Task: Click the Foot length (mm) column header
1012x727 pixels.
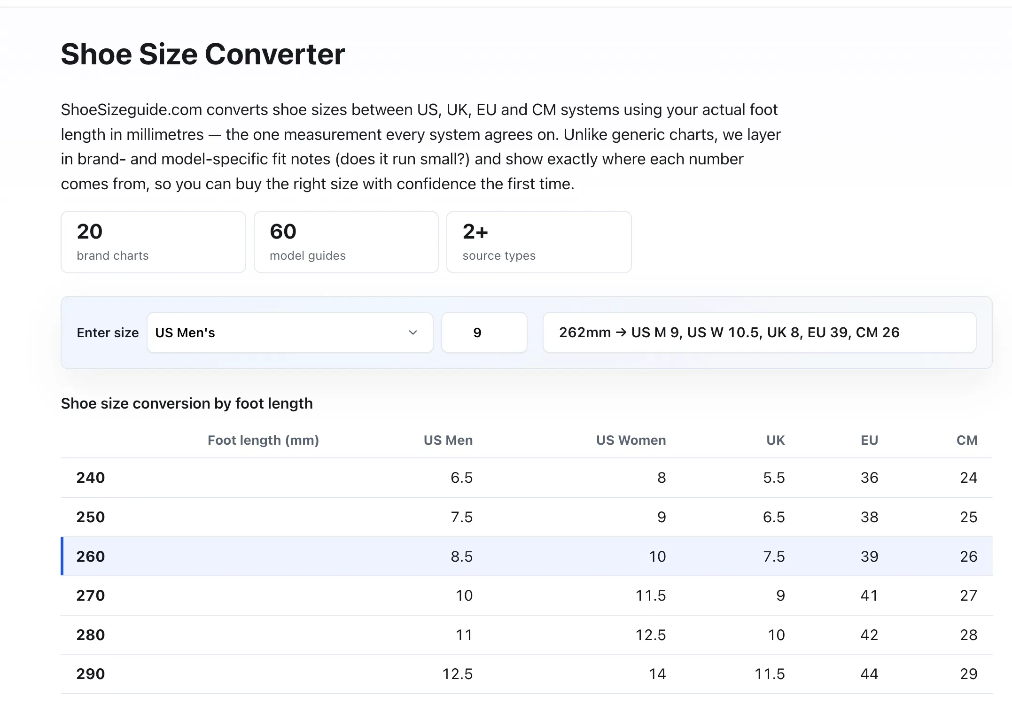Action: tap(263, 440)
